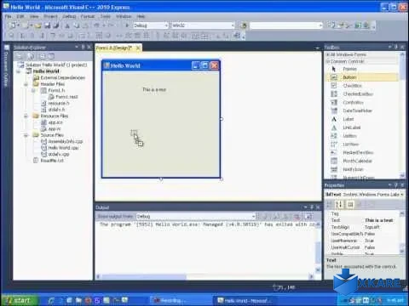The image size is (409, 306).
Task: Click the Open File folder icon in toolbar
Action: click(37, 25)
